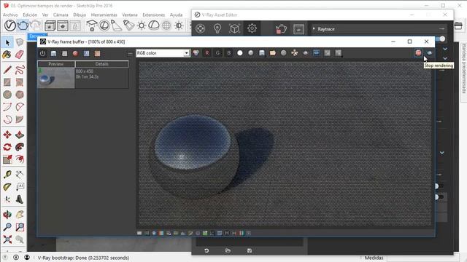The height and width of the screenshot is (262, 467).
Task: Toggle blue channel in frame buffer
Action: click(x=228, y=53)
